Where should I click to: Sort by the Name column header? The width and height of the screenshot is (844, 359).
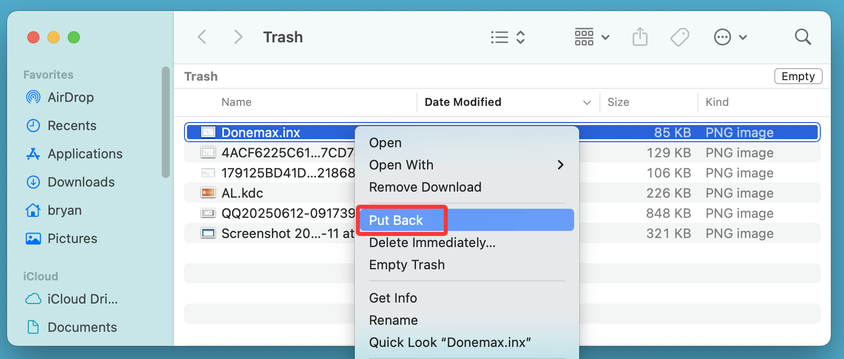pos(236,102)
